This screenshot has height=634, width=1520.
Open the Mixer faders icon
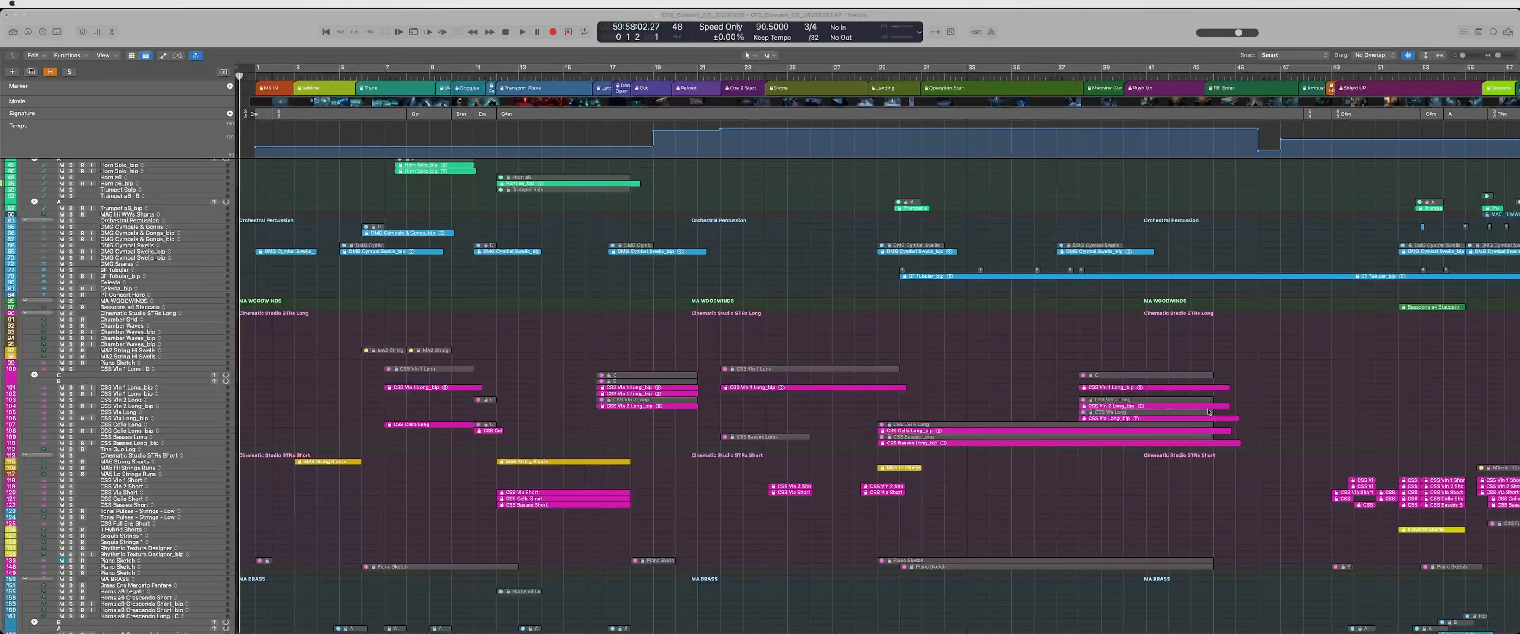point(97,32)
